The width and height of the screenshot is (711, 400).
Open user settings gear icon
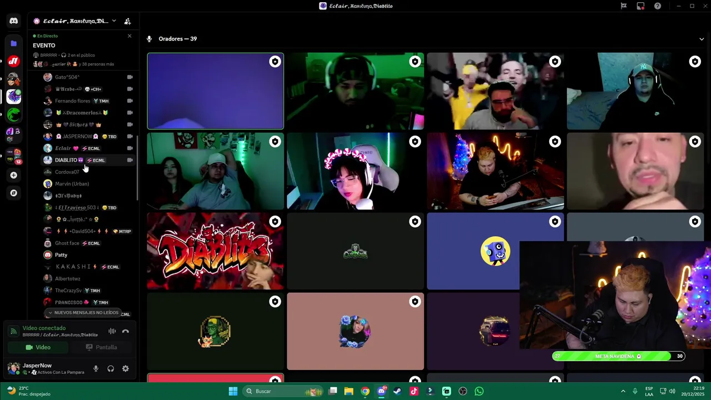126,368
